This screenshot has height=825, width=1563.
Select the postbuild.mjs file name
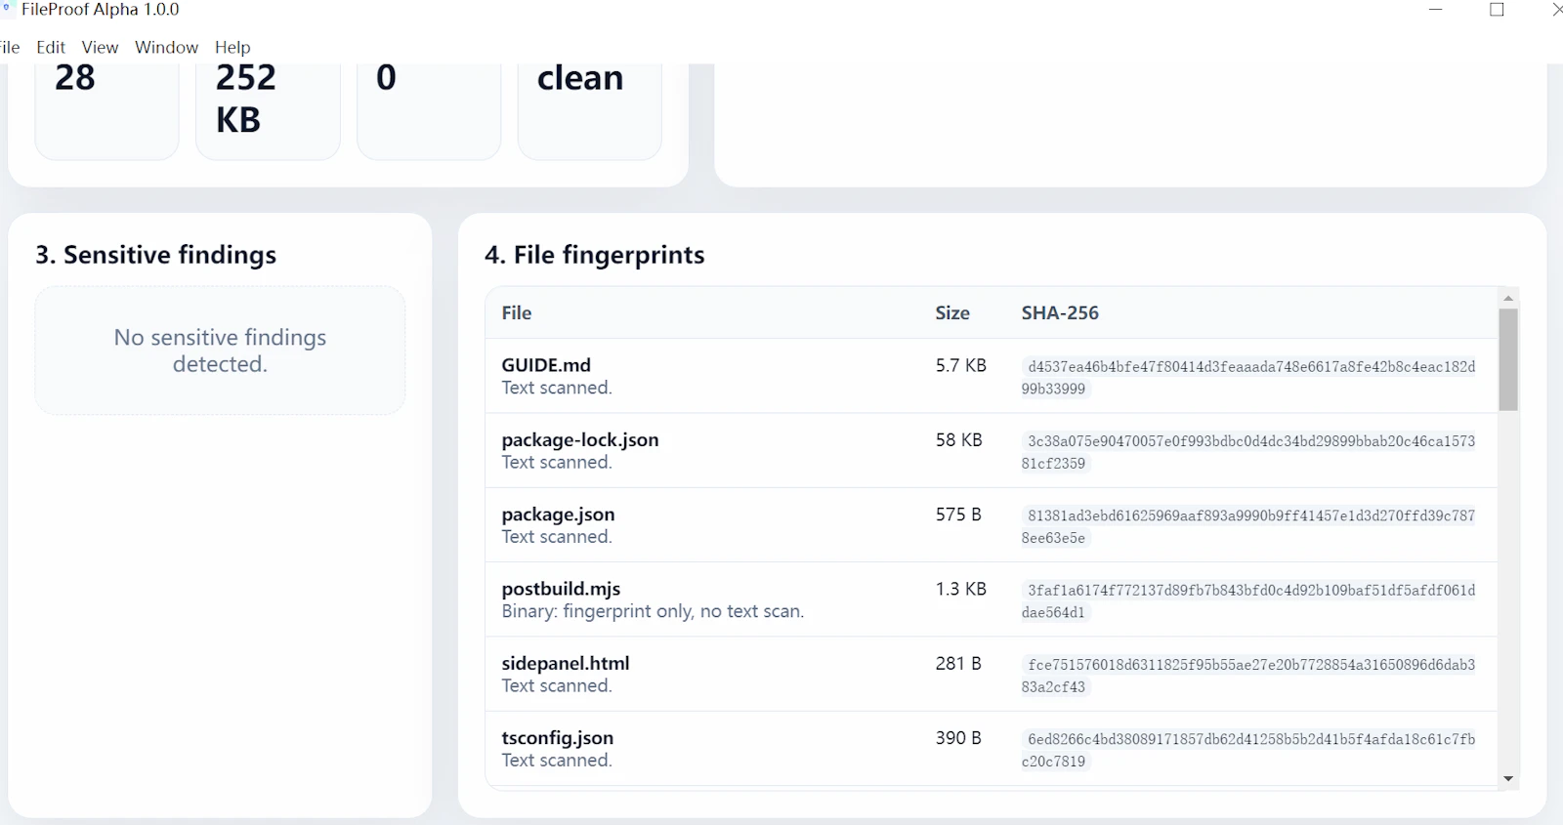561,589
